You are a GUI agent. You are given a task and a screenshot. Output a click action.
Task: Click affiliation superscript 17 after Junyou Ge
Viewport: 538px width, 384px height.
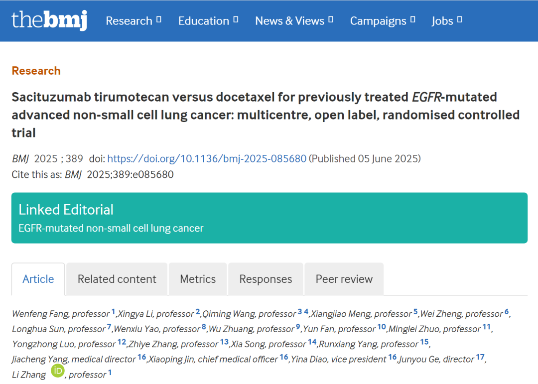coord(480,357)
